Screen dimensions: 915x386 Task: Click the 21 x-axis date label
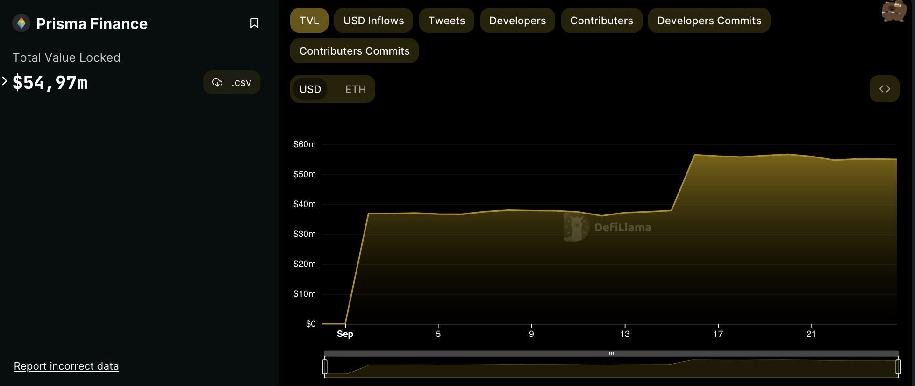pyautogui.click(x=811, y=334)
